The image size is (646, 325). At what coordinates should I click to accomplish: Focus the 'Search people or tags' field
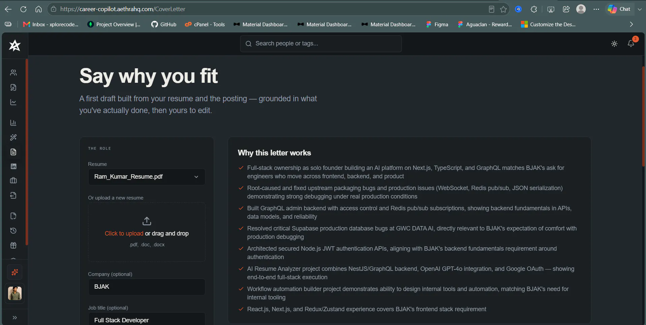click(x=321, y=44)
